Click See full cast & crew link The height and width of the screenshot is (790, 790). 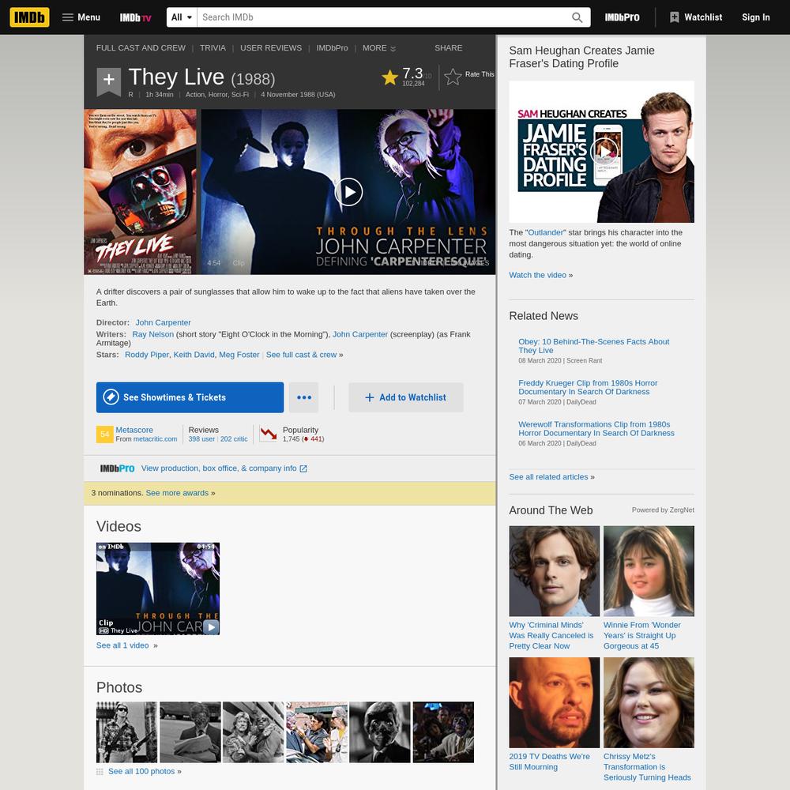(301, 355)
